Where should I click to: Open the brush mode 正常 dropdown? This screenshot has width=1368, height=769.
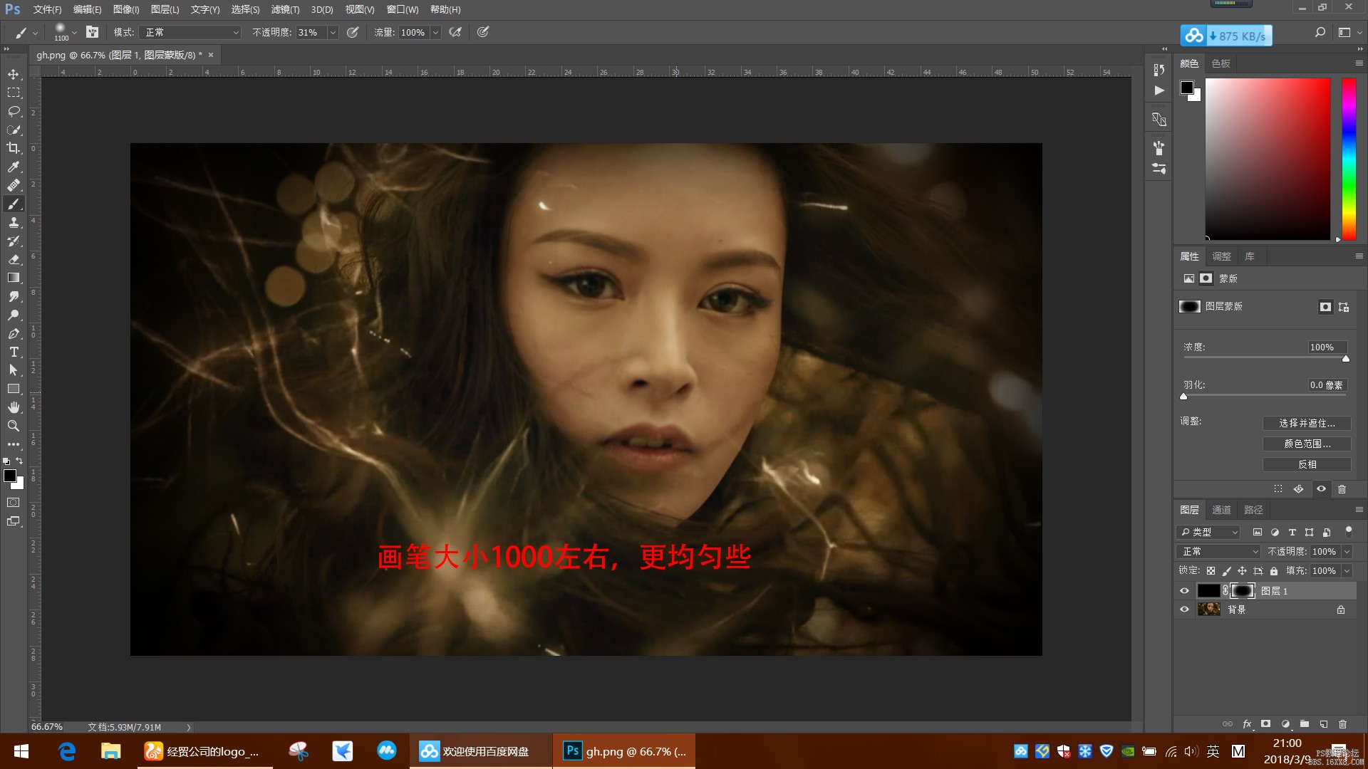[x=192, y=32]
